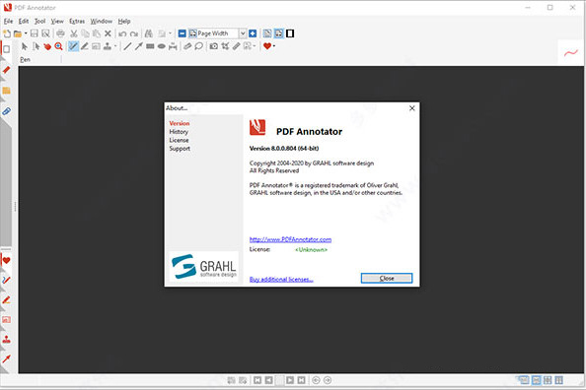Click the Crop tool icon

[x=225, y=46]
